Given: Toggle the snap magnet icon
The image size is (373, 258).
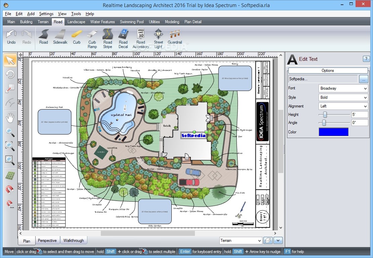Looking at the screenshot, I should coord(10,189).
